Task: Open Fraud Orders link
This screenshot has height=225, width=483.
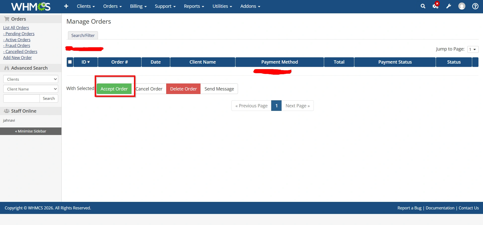Action: pyautogui.click(x=17, y=46)
